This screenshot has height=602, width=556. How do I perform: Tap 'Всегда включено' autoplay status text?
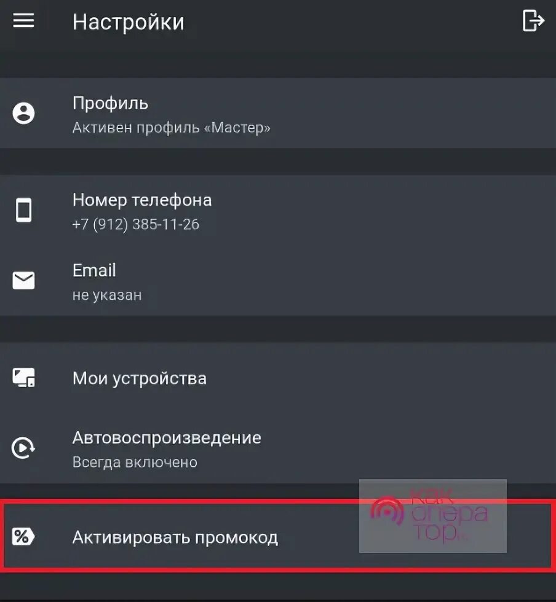135,462
